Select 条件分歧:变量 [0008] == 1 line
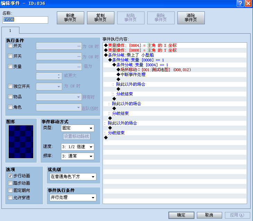The image size is (253, 221). tap(175, 60)
